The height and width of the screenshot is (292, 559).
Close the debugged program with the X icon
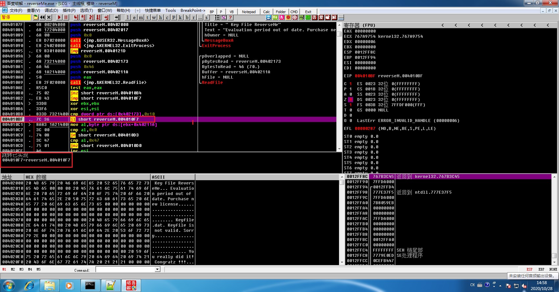point(49,17)
